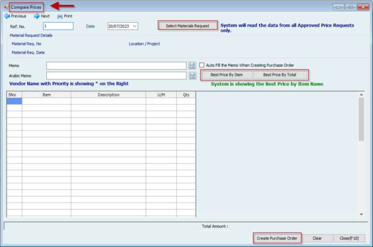The width and height of the screenshot is (373, 247).
Task: Click the Compare Prices window title icon
Action: pyautogui.click(x=6, y=7)
